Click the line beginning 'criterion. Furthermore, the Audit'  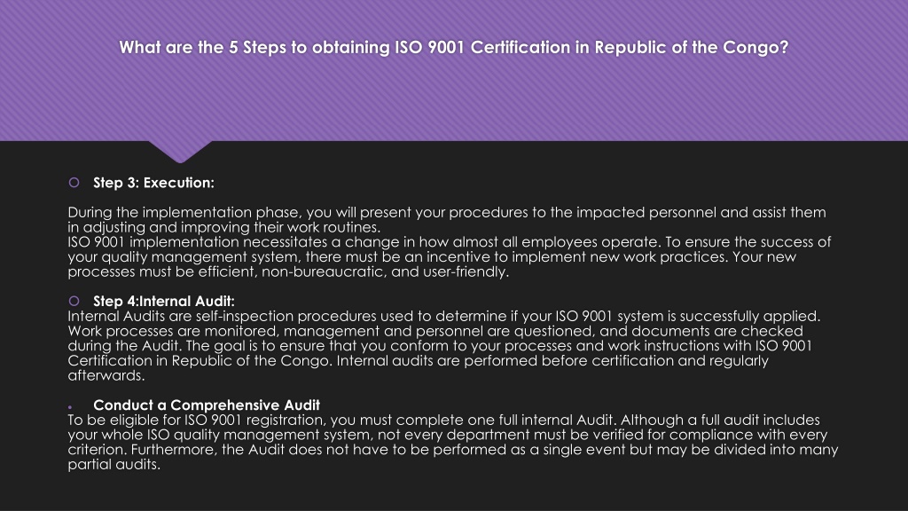point(453,450)
